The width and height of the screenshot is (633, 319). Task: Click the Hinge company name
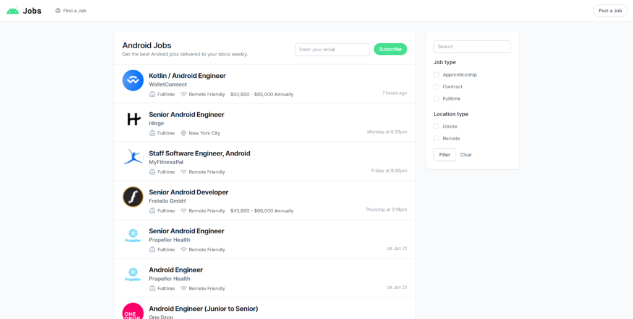[x=156, y=123]
